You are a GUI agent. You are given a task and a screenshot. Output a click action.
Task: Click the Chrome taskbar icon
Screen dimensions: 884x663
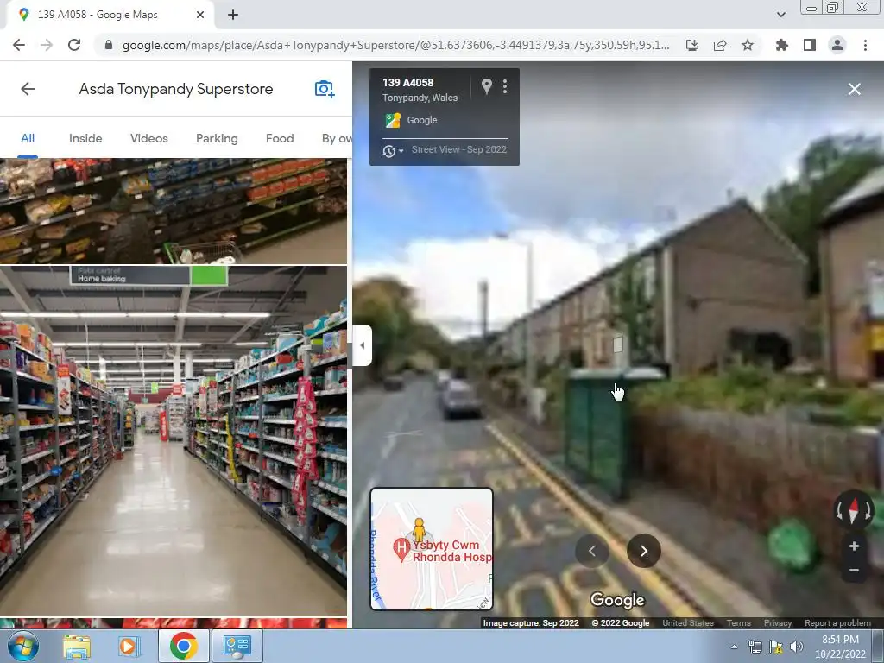pyautogui.click(x=183, y=646)
